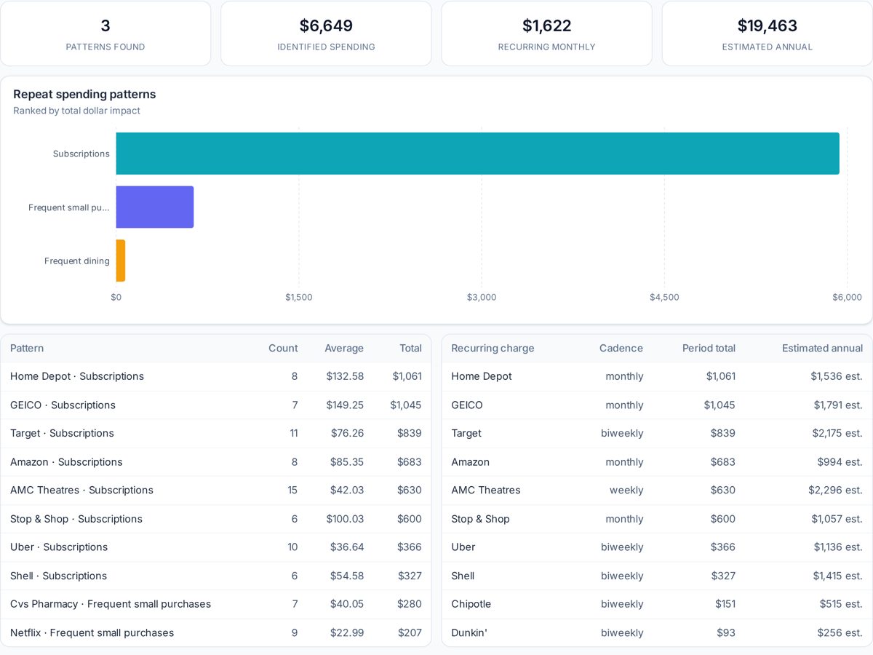This screenshot has height=655, width=873.
Task: Click the $1,415 est. annual value
Action: coord(838,576)
